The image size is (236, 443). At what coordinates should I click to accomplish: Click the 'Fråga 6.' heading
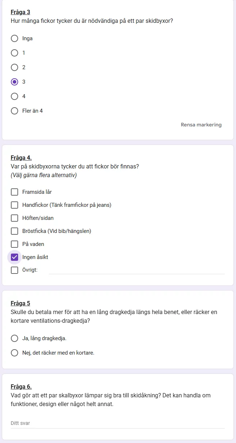click(21, 387)
